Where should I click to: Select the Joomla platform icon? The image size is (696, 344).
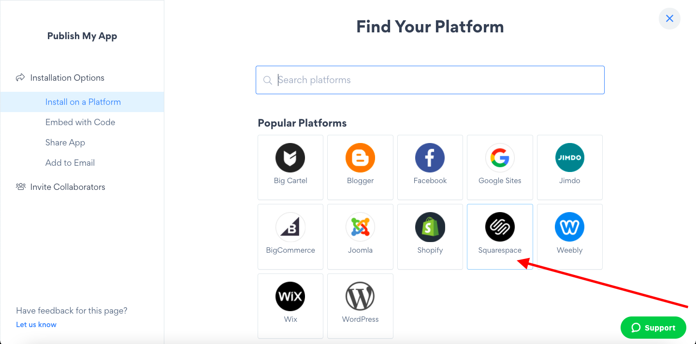[360, 227]
